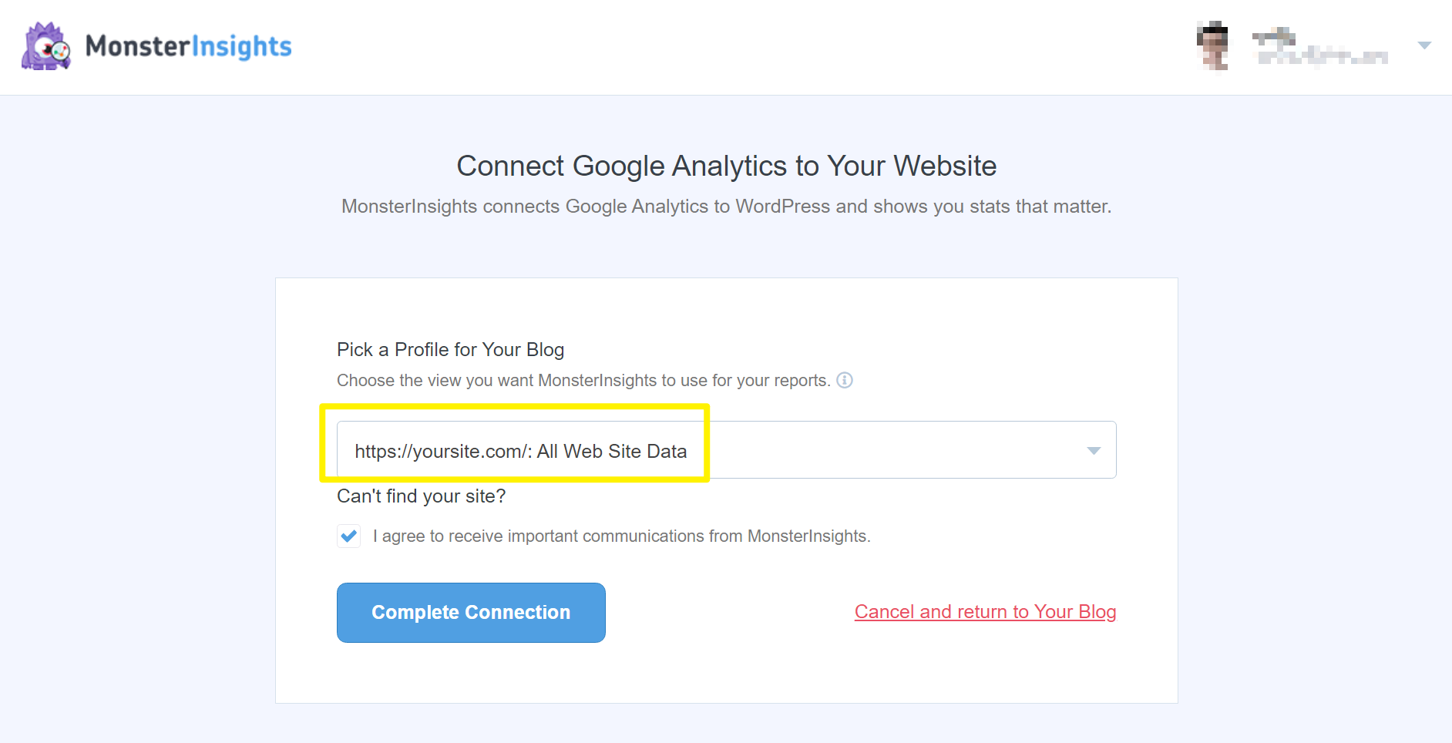Image resolution: width=1452 pixels, height=743 pixels.
Task: Open the account menu arrow in header
Action: 1424,45
